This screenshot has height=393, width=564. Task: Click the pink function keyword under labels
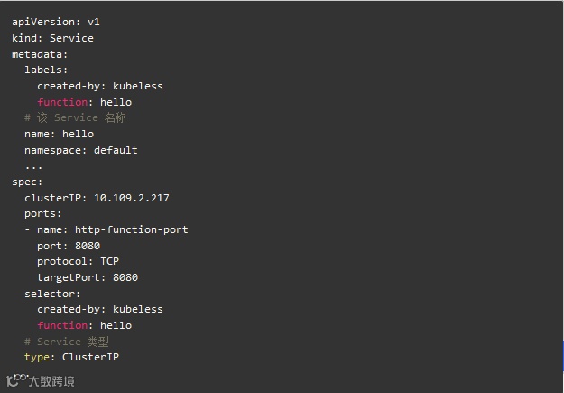[62, 102]
